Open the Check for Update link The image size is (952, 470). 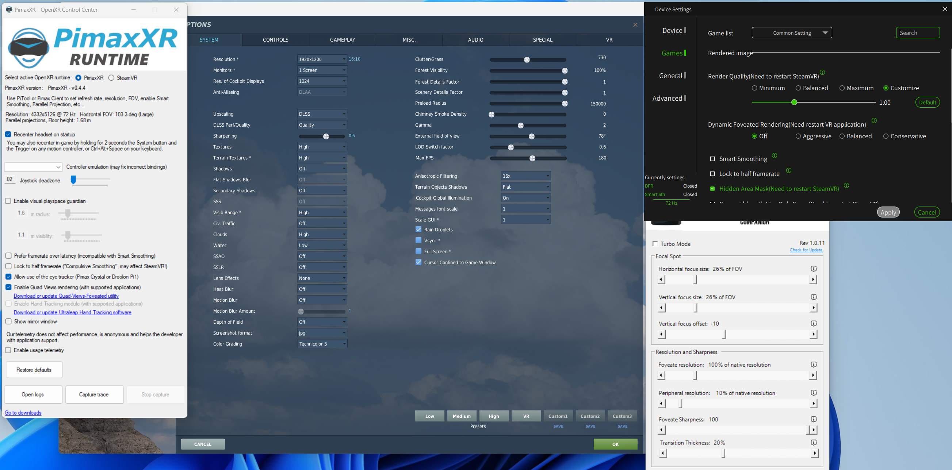click(x=806, y=250)
